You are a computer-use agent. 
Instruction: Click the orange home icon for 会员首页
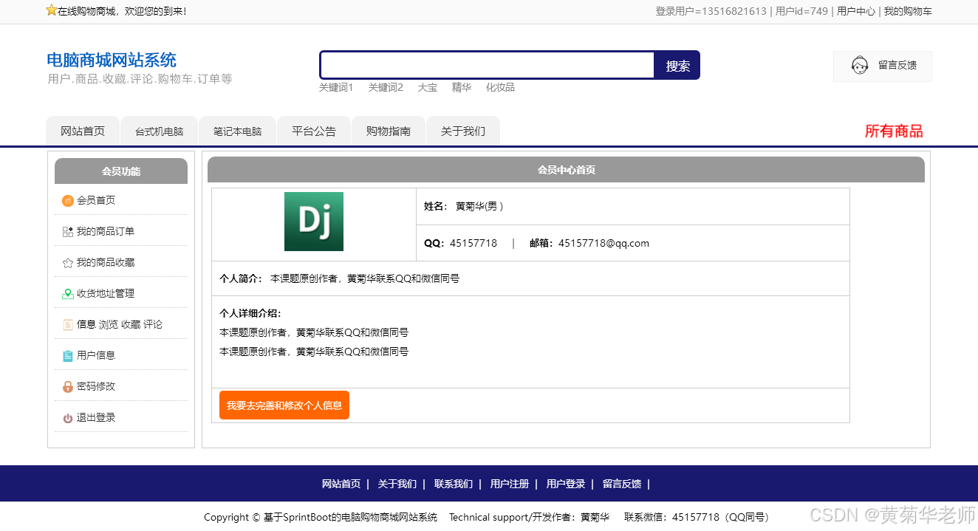(x=68, y=201)
